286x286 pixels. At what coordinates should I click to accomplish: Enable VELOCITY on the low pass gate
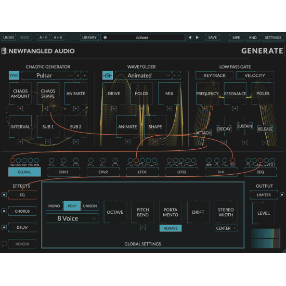pyautogui.click(x=255, y=75)
